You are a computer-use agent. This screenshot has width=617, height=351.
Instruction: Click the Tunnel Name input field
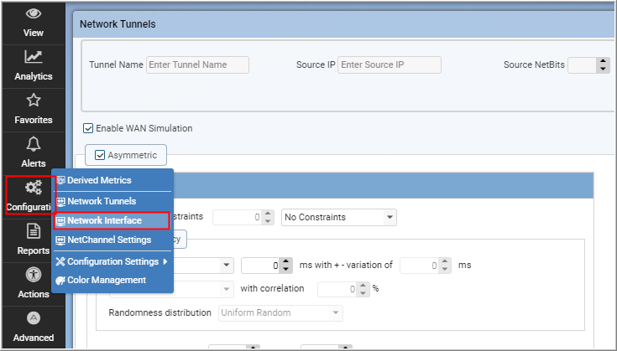click(x=197, y=65)
